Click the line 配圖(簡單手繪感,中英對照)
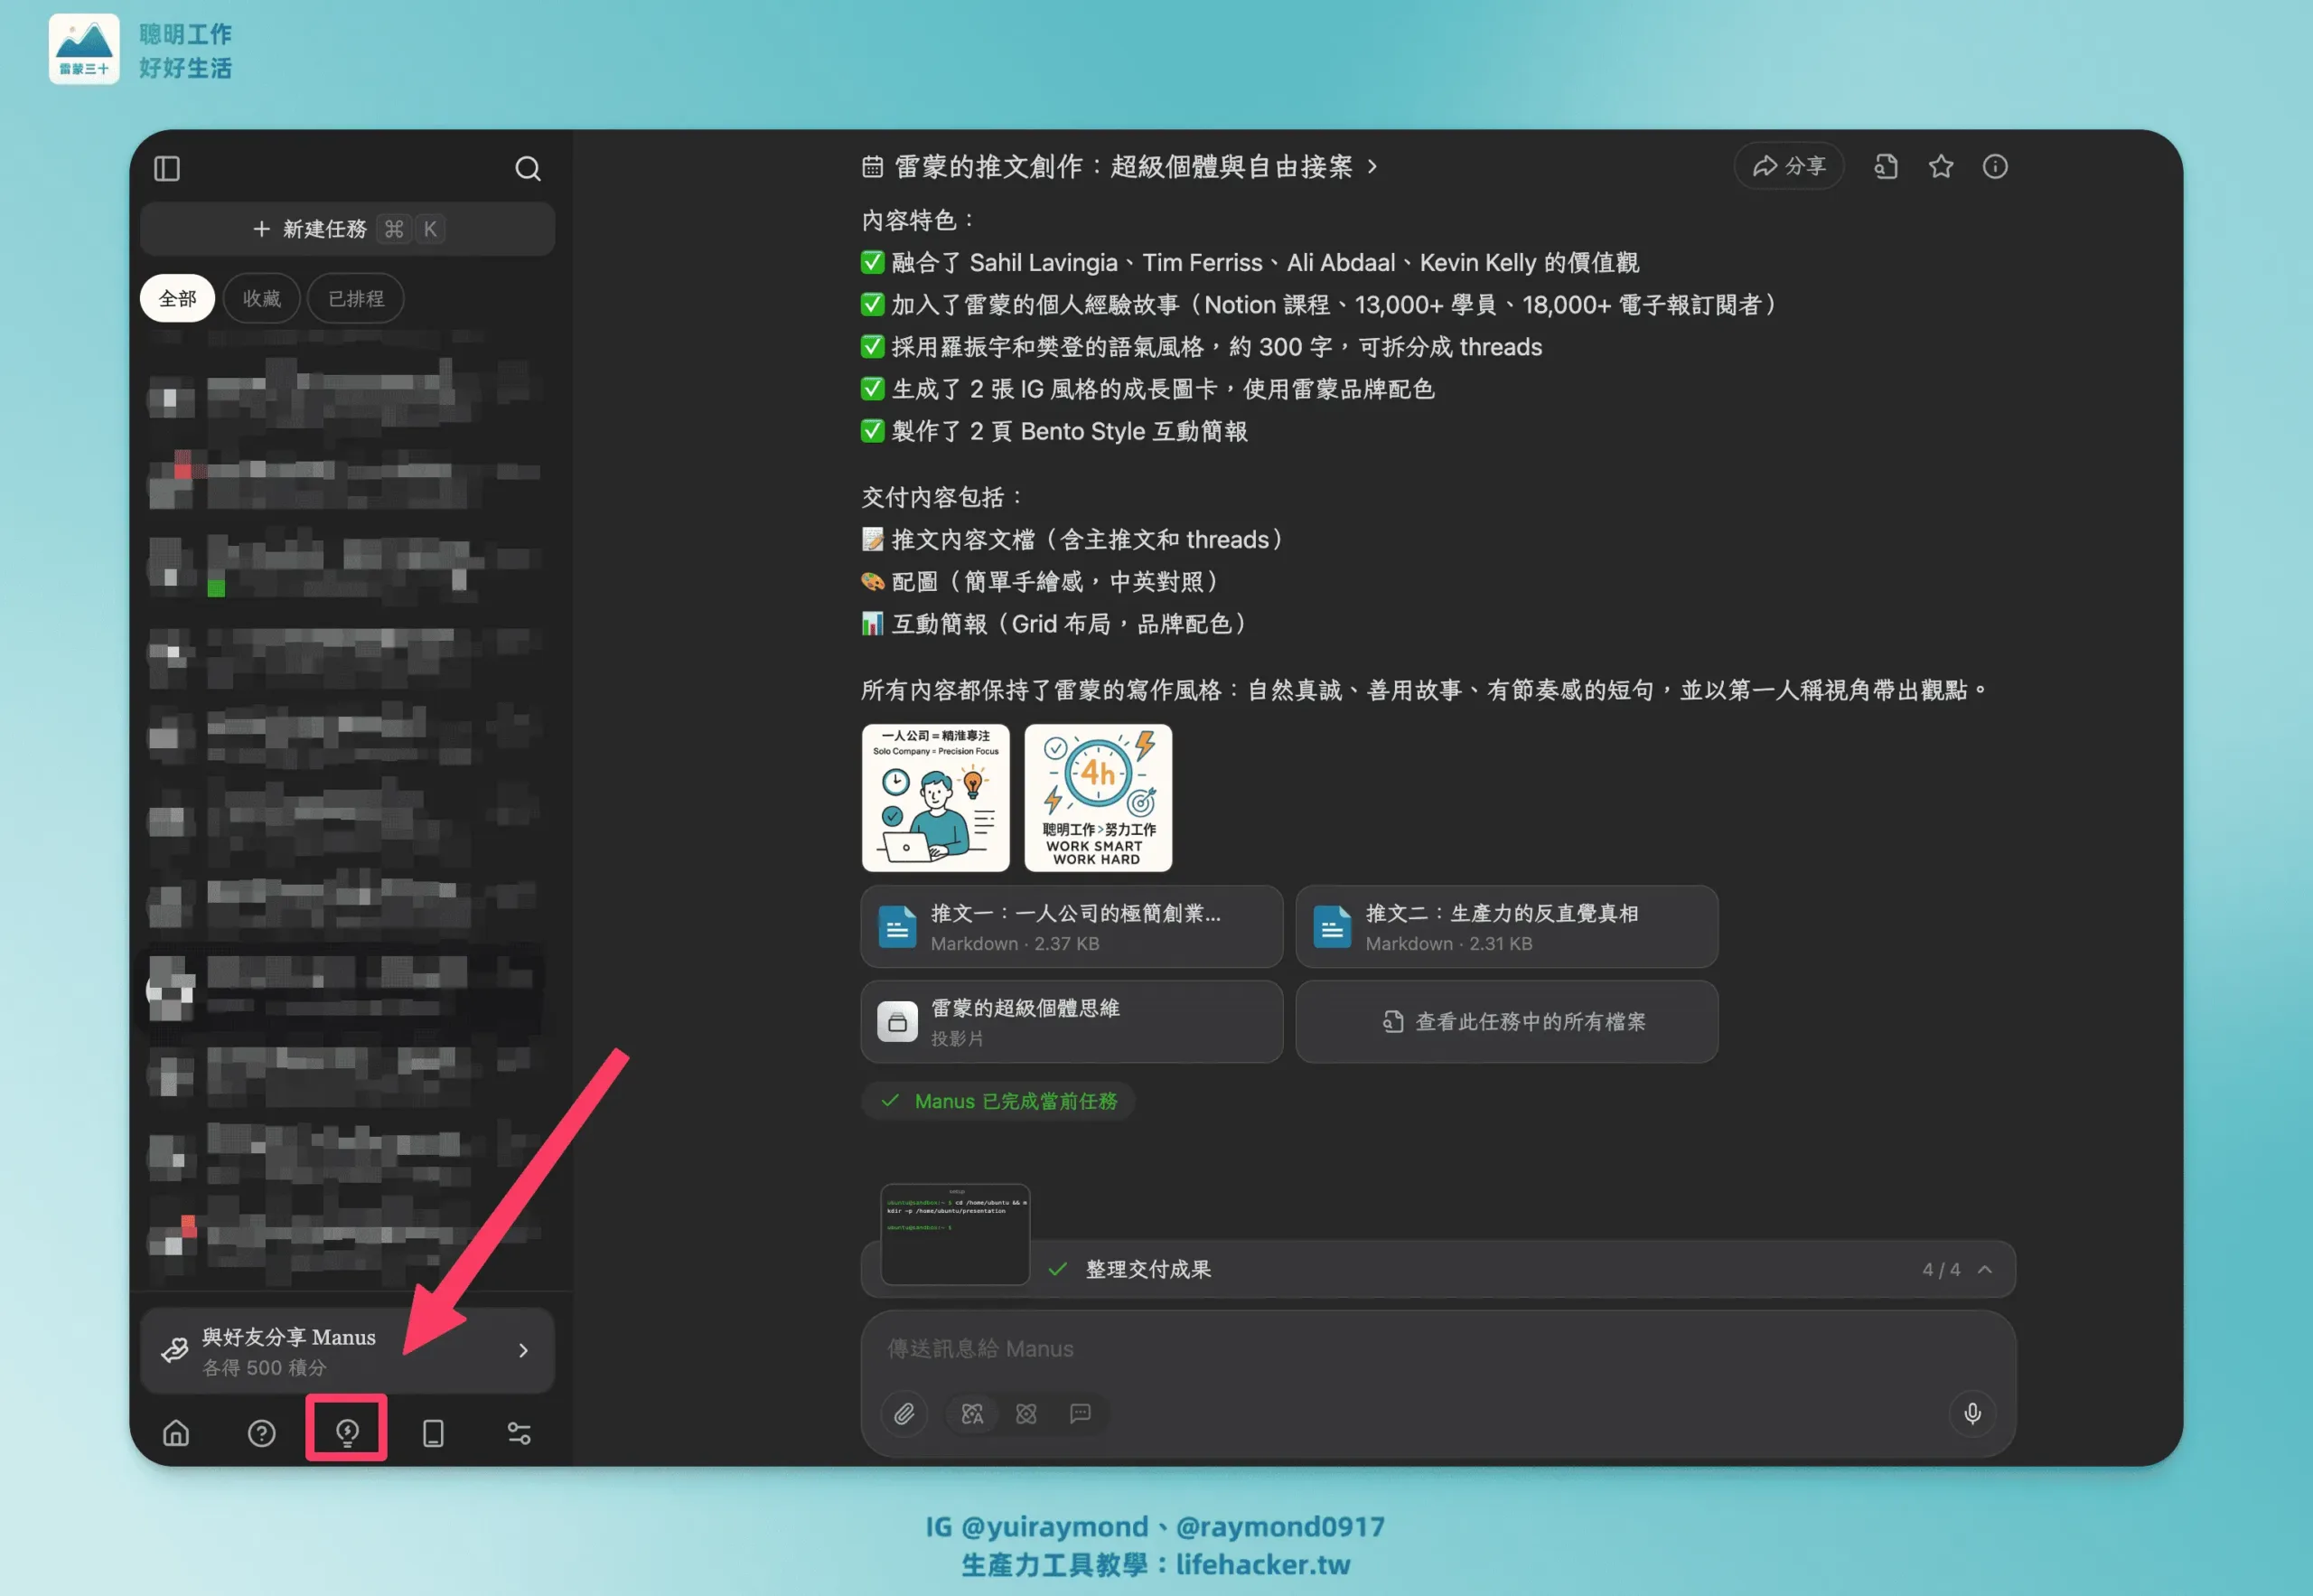This screenshot has width=2313, height=1596. [x=1043, y=582]
